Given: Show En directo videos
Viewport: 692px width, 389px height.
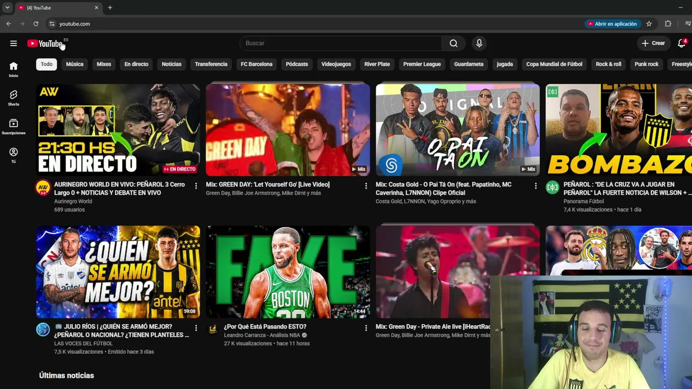Looking at the screenshot, I should point(136,64).
